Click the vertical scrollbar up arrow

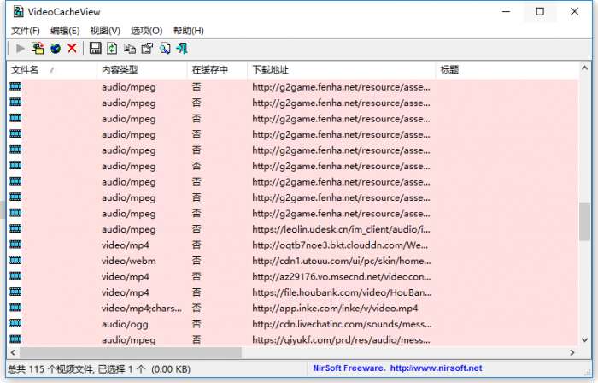tap(584, 68)
